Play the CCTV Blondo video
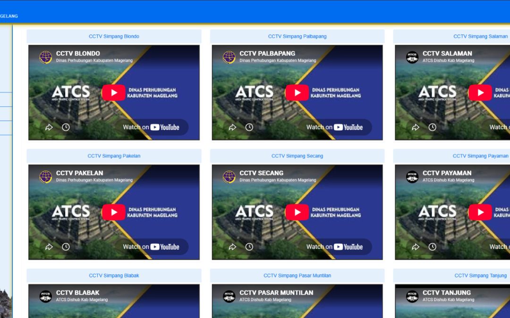The image size is (510, 318). tap(113, 93)
